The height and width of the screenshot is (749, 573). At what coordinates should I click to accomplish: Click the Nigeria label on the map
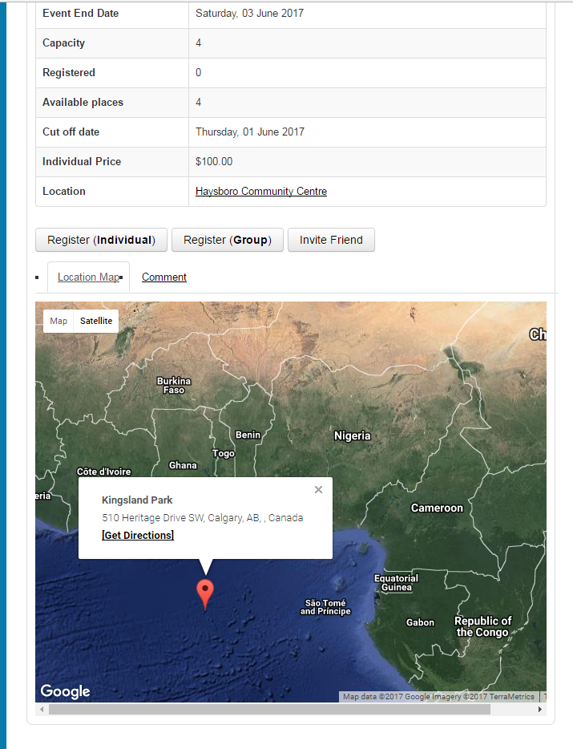(353, 435)
